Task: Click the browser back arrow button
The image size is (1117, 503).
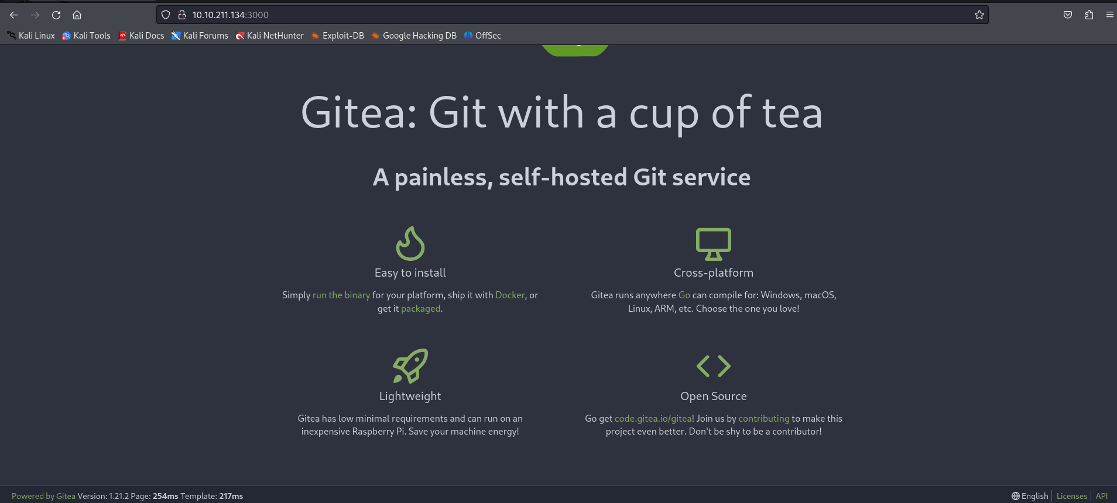Action: (14, 15)
